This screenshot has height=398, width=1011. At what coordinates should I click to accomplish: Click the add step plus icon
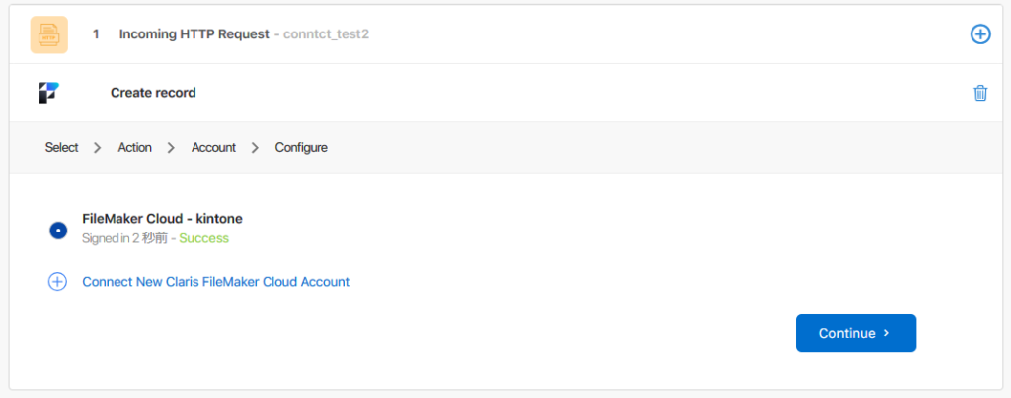980,34
